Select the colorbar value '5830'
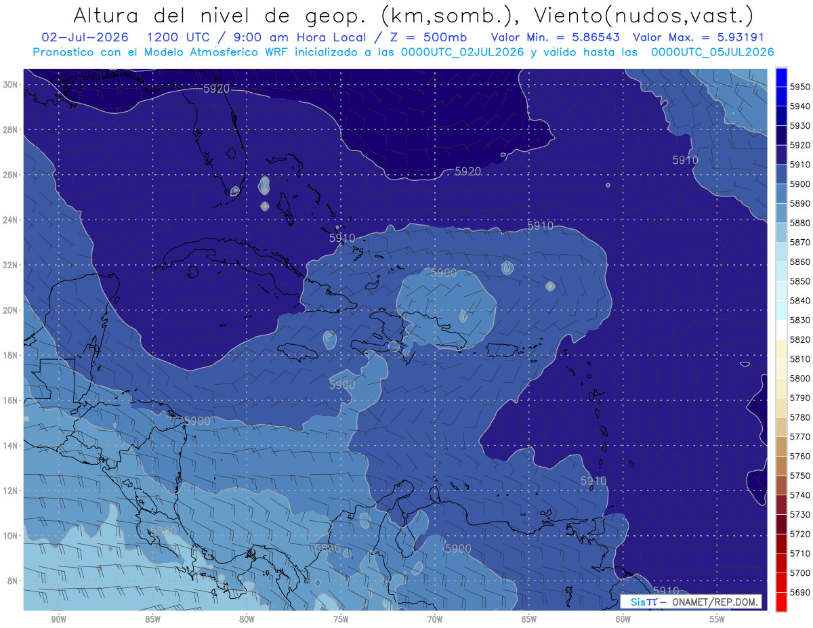This screenshot has width=813, height=628. click(800, 320)
